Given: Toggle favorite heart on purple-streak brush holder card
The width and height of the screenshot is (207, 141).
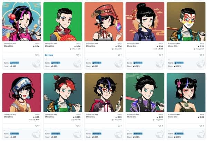Looking at the screenshot, I should [x=119, y=126].
